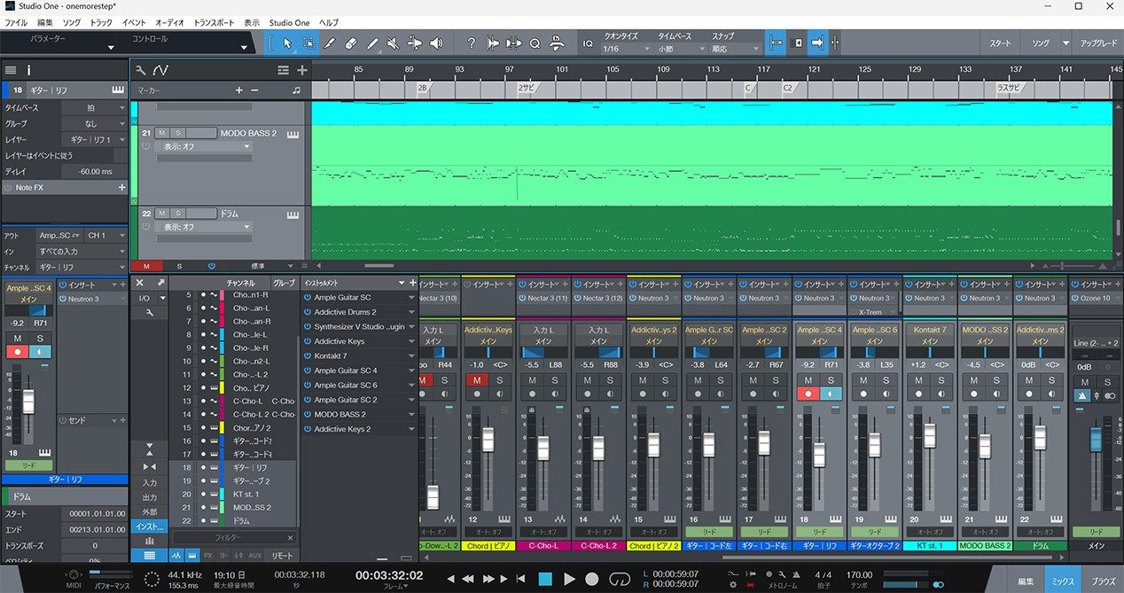Screen dimensions: 1124x593
Task: Disable record arm on ギター リフ channel
Action: coord(808,394)
